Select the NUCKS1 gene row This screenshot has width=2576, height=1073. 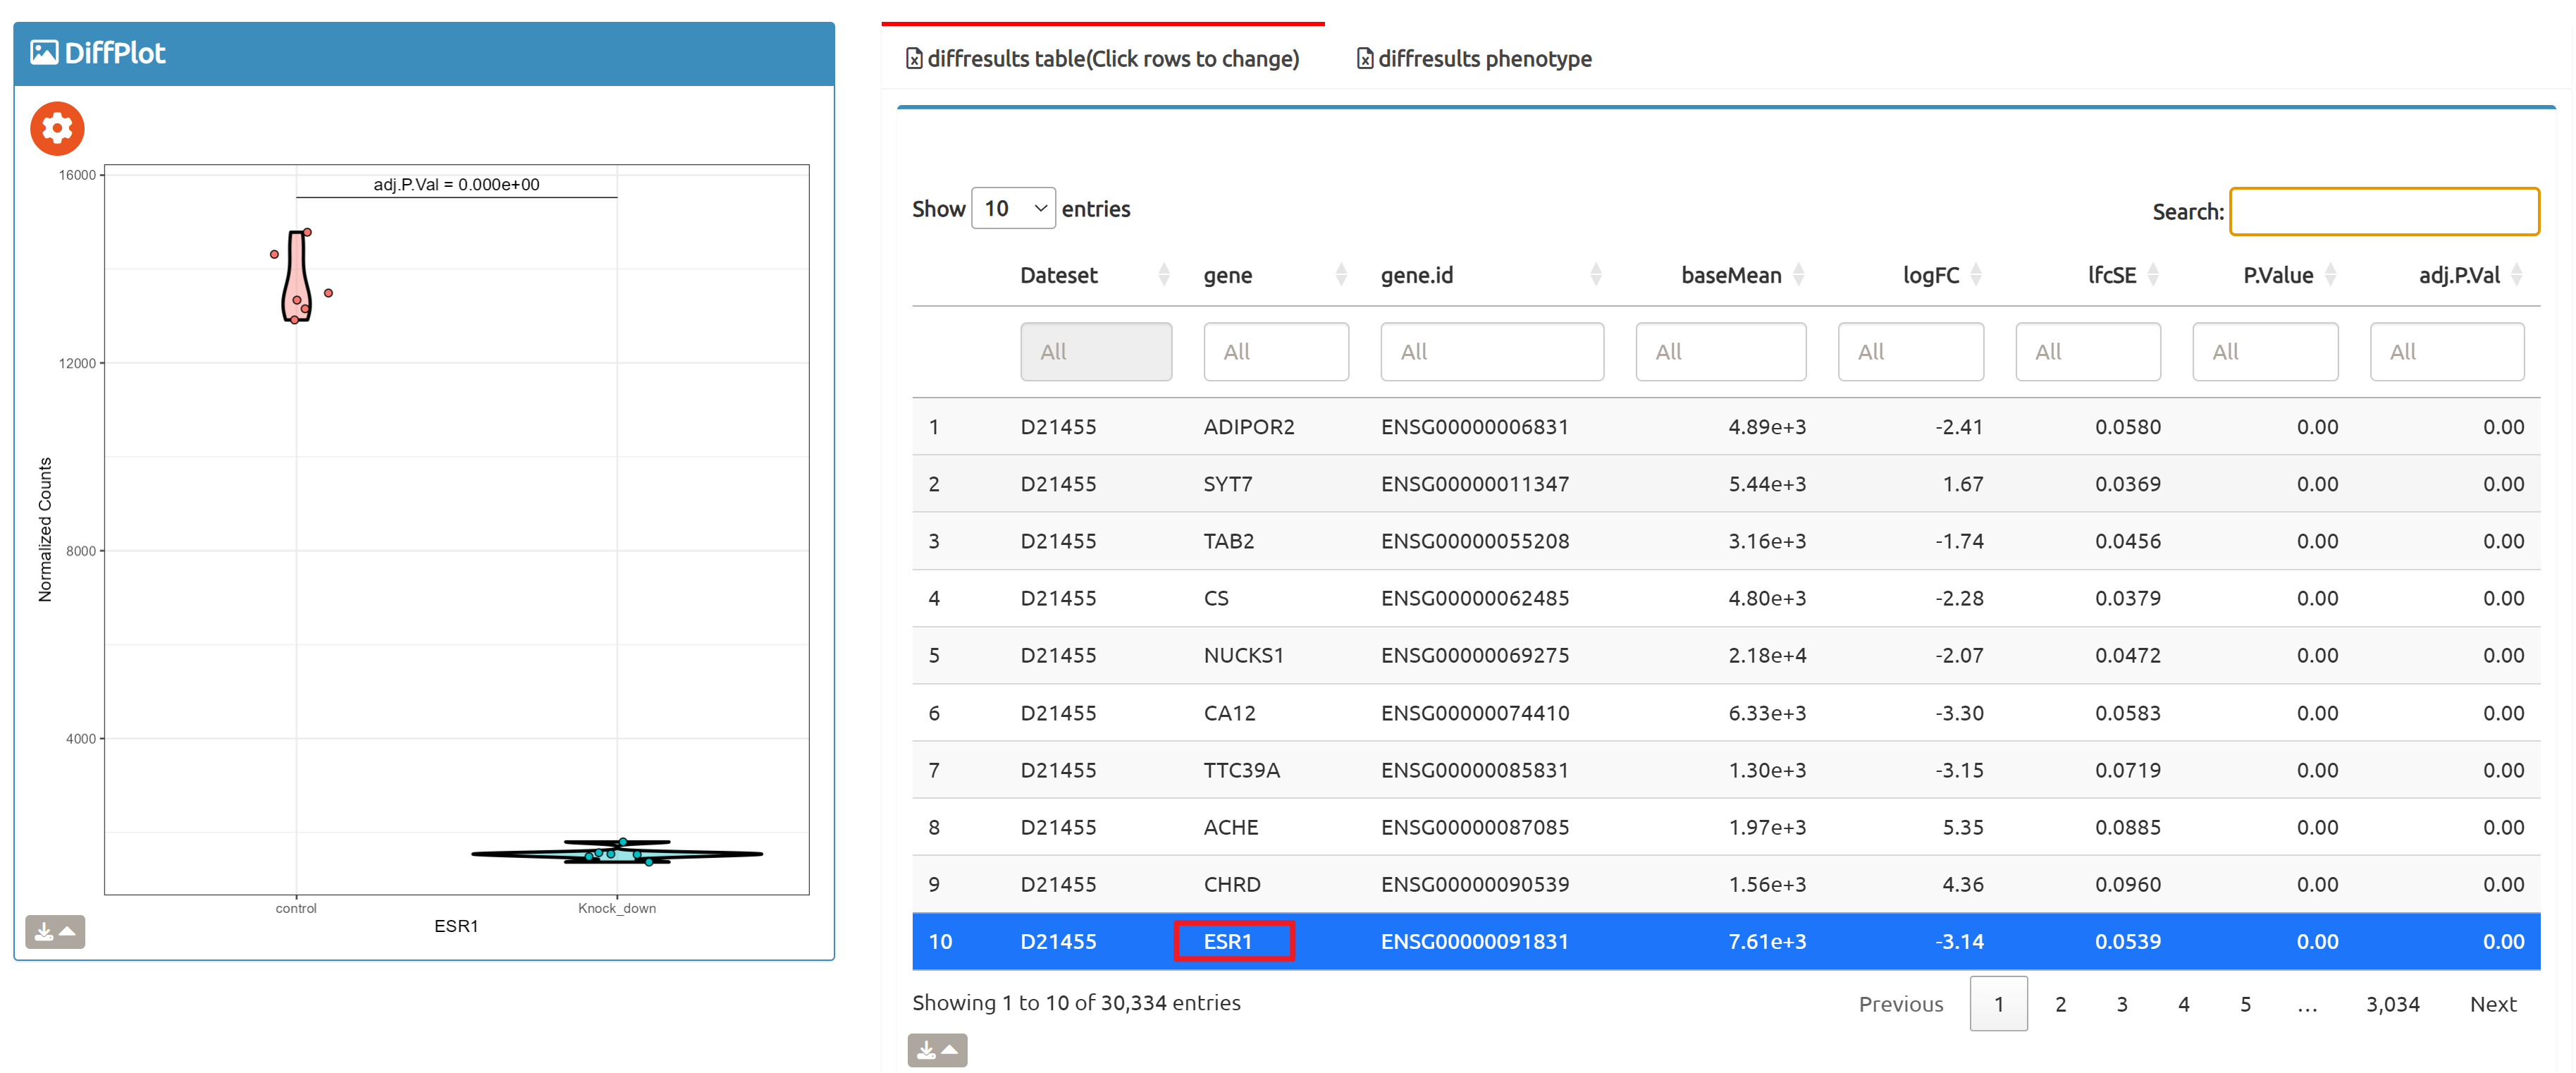[x=1725, y=655]
